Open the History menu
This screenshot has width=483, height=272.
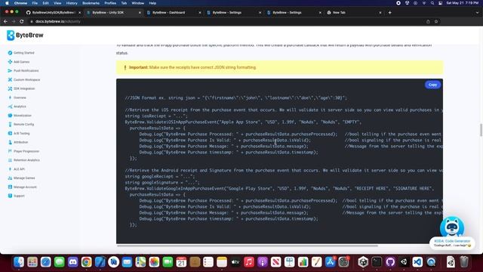[x=72, y=3]
